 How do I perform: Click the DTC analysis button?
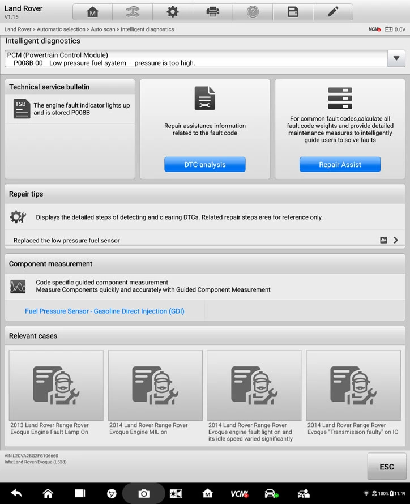[x=204, y=165]
